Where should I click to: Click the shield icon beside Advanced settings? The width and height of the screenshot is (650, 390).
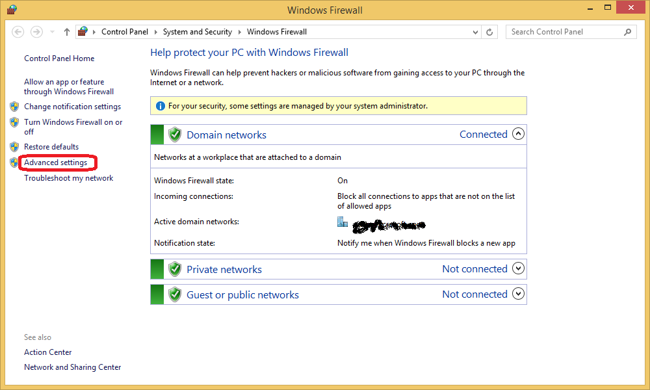[14, 162]
